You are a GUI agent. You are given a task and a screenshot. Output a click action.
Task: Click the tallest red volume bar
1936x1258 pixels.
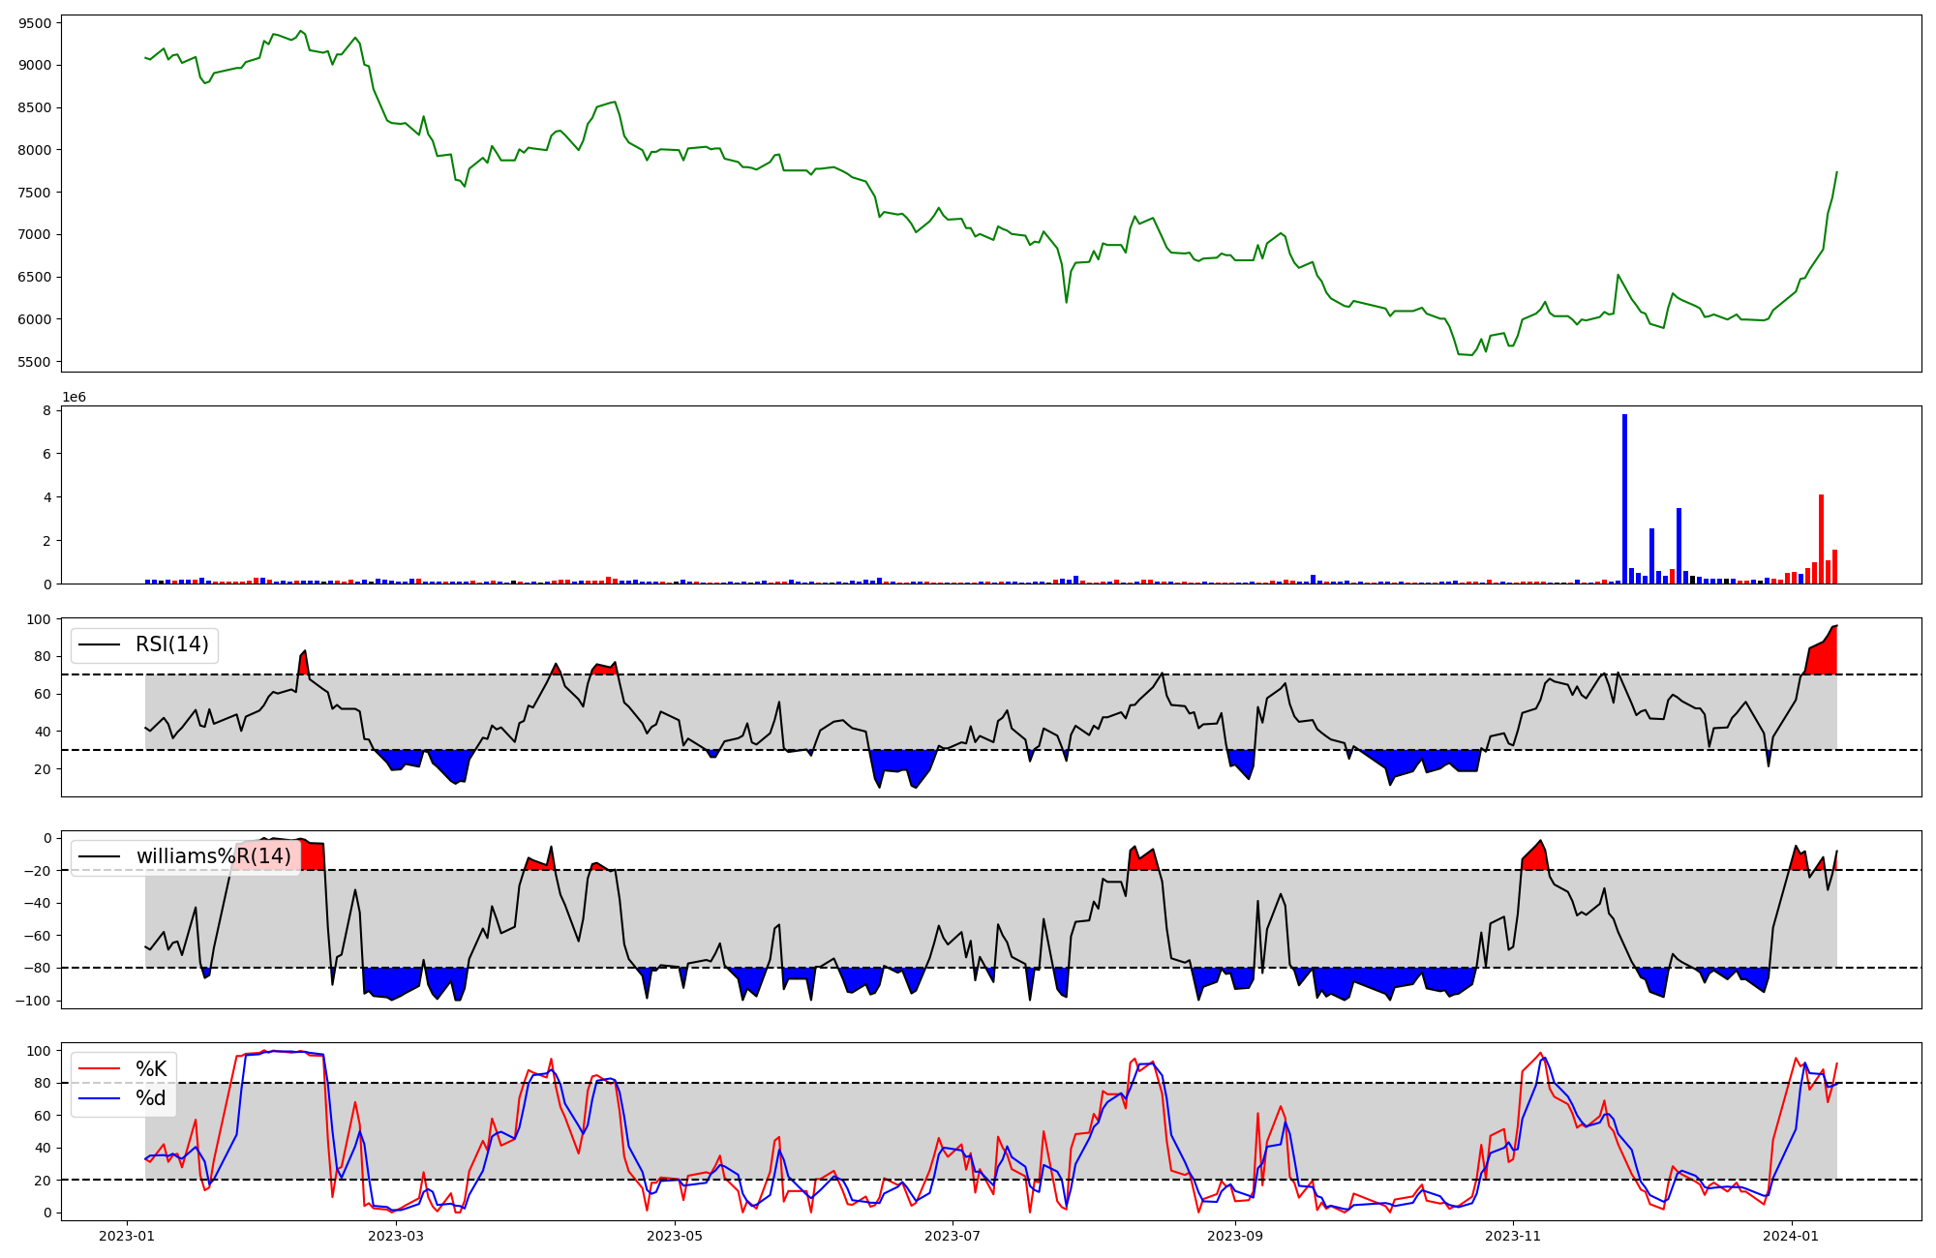point(1821,538)
